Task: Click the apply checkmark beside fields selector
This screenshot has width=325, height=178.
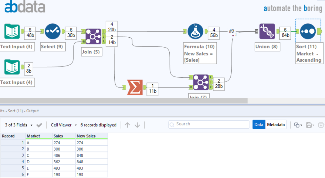Action: coord(39,125)
